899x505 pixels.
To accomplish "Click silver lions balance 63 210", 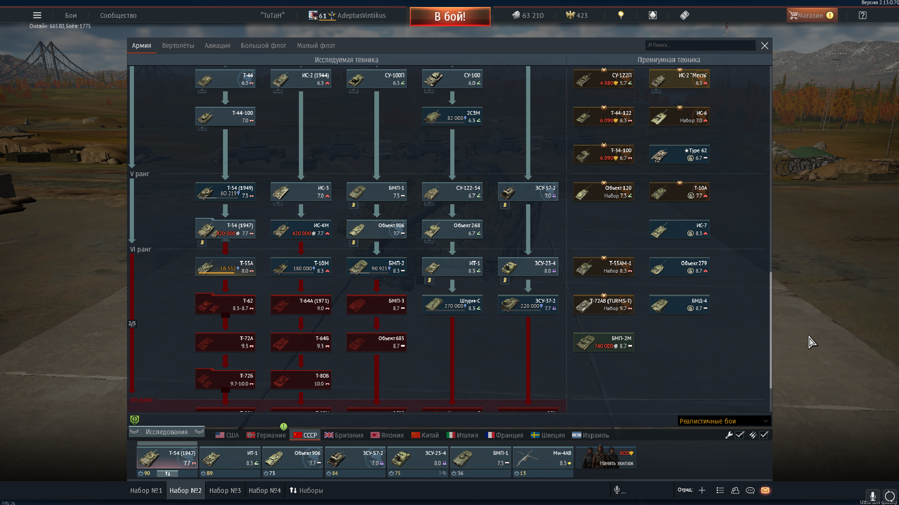I will click(x=528, y=15).
